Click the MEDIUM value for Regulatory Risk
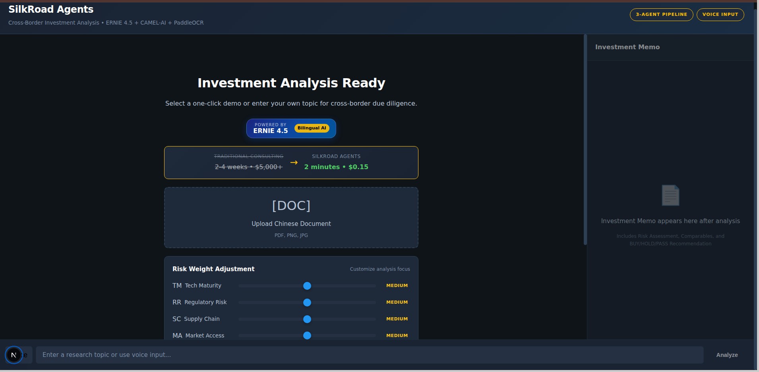The image size is (759, 372). (x=397, y=302)
